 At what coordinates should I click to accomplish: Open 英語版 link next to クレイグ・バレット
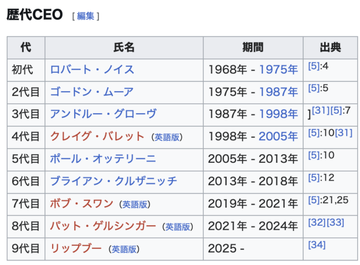[167, 137]
